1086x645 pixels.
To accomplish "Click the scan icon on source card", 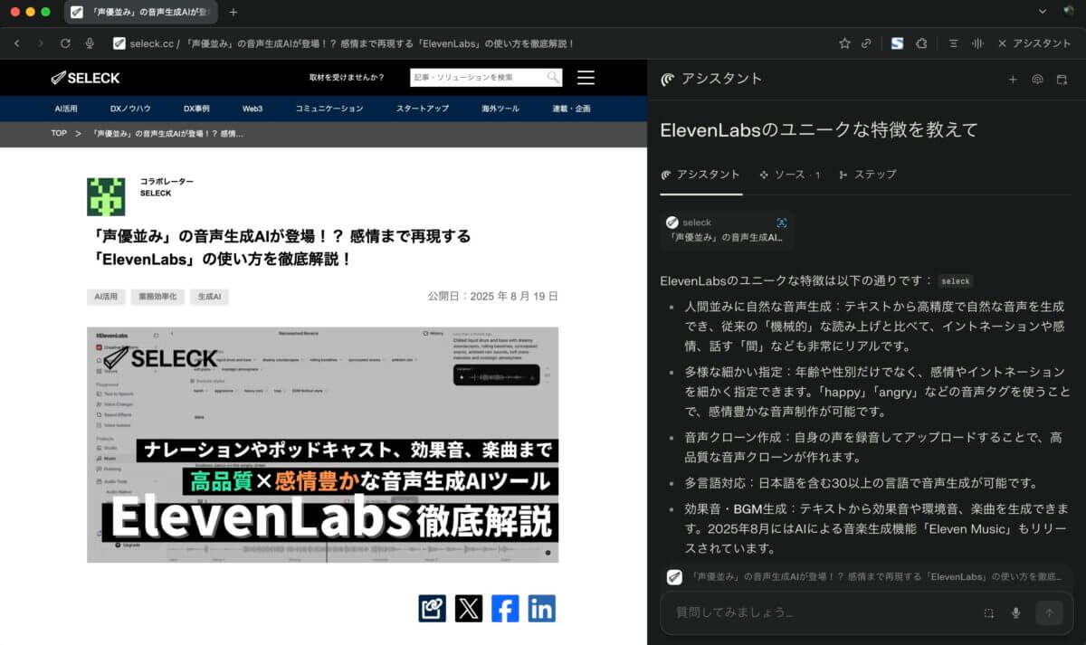I will point(782,223).
